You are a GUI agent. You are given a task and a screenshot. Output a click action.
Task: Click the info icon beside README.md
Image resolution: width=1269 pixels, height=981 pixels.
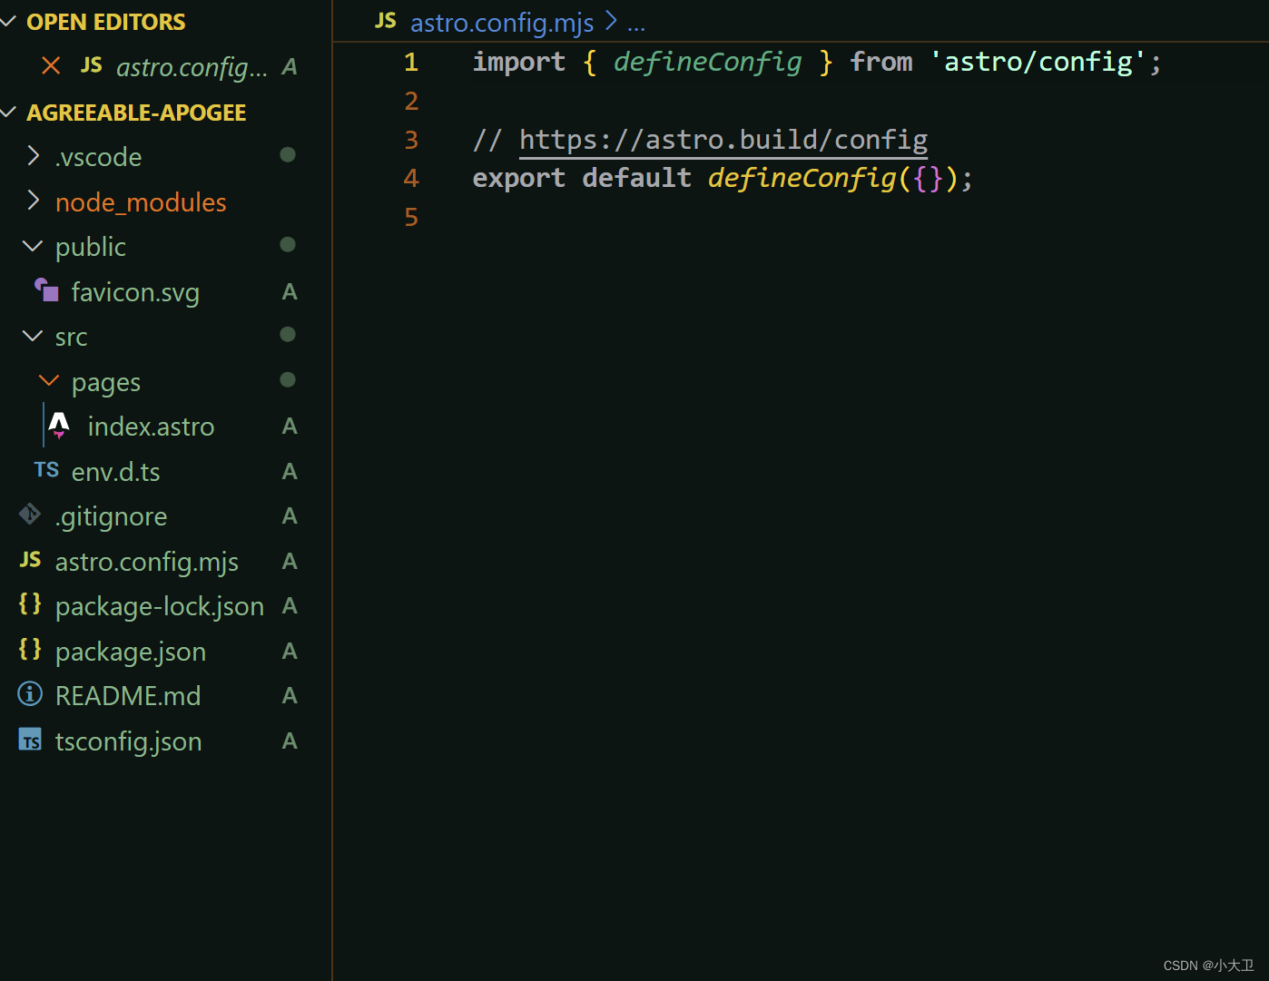click(30, 694)
